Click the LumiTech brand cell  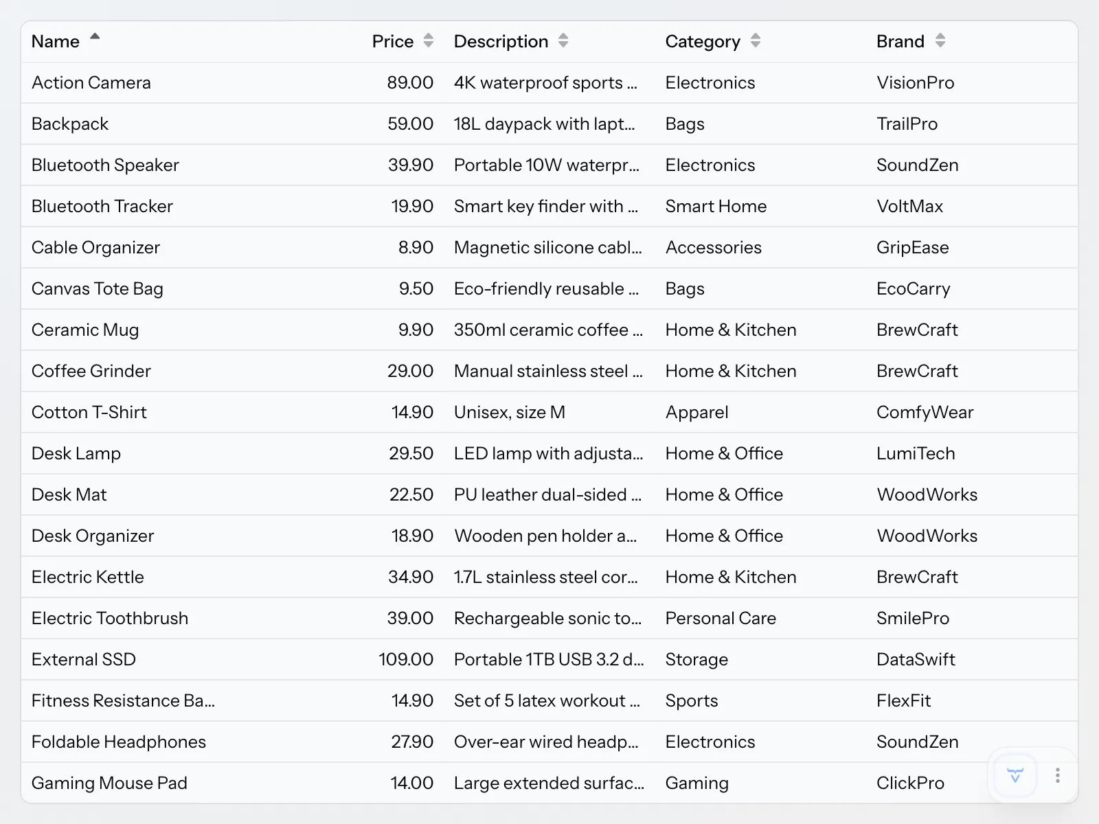916,453
